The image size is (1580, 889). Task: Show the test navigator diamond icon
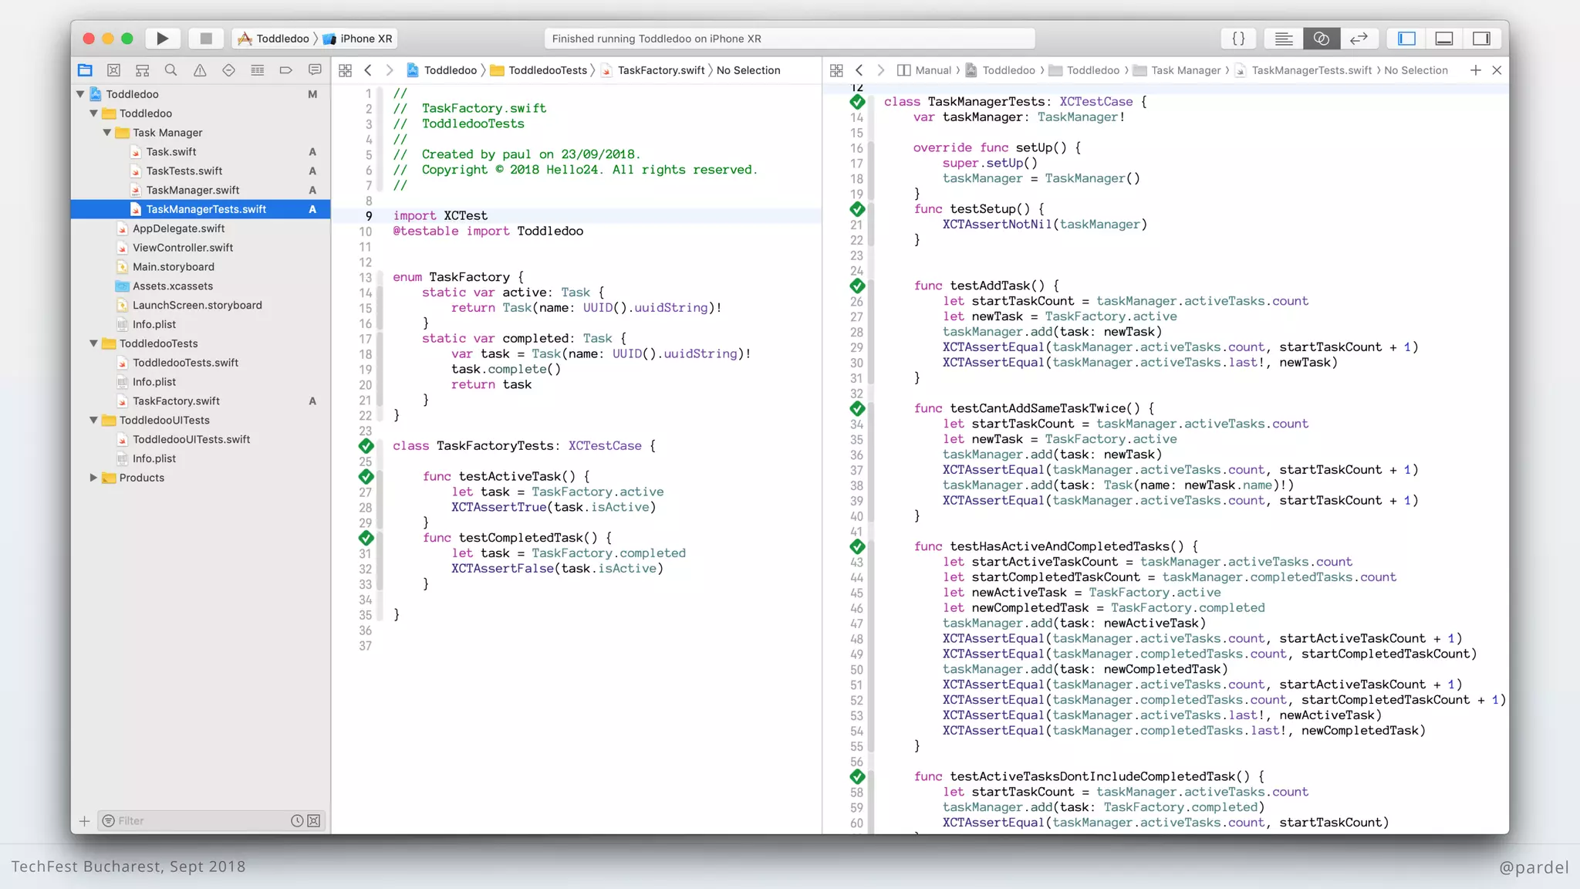click(x=228, y=70)
